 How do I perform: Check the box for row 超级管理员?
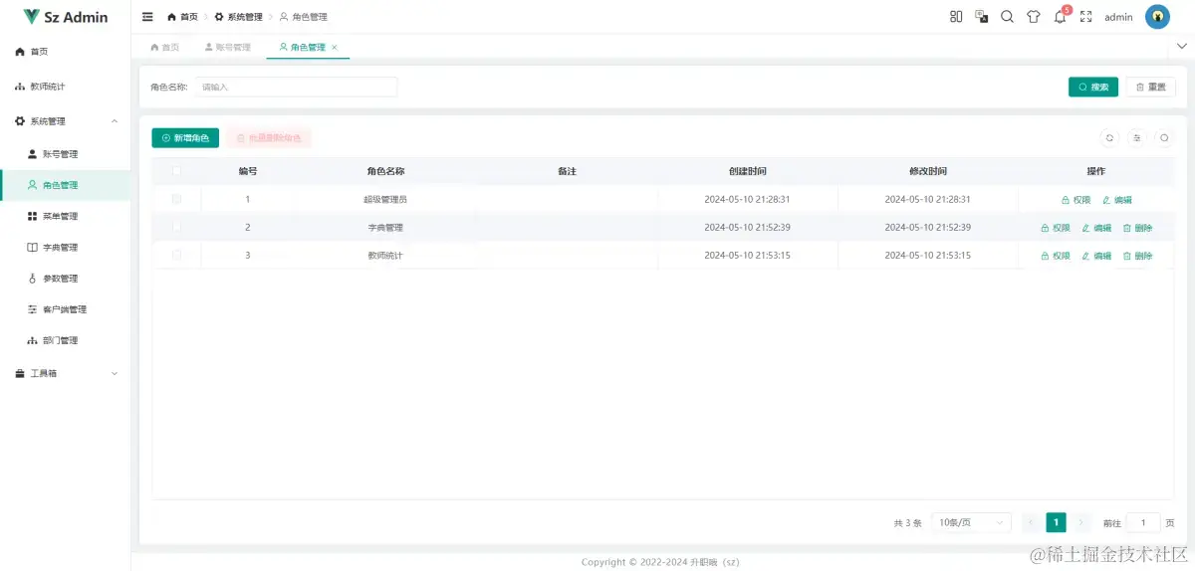177,199
